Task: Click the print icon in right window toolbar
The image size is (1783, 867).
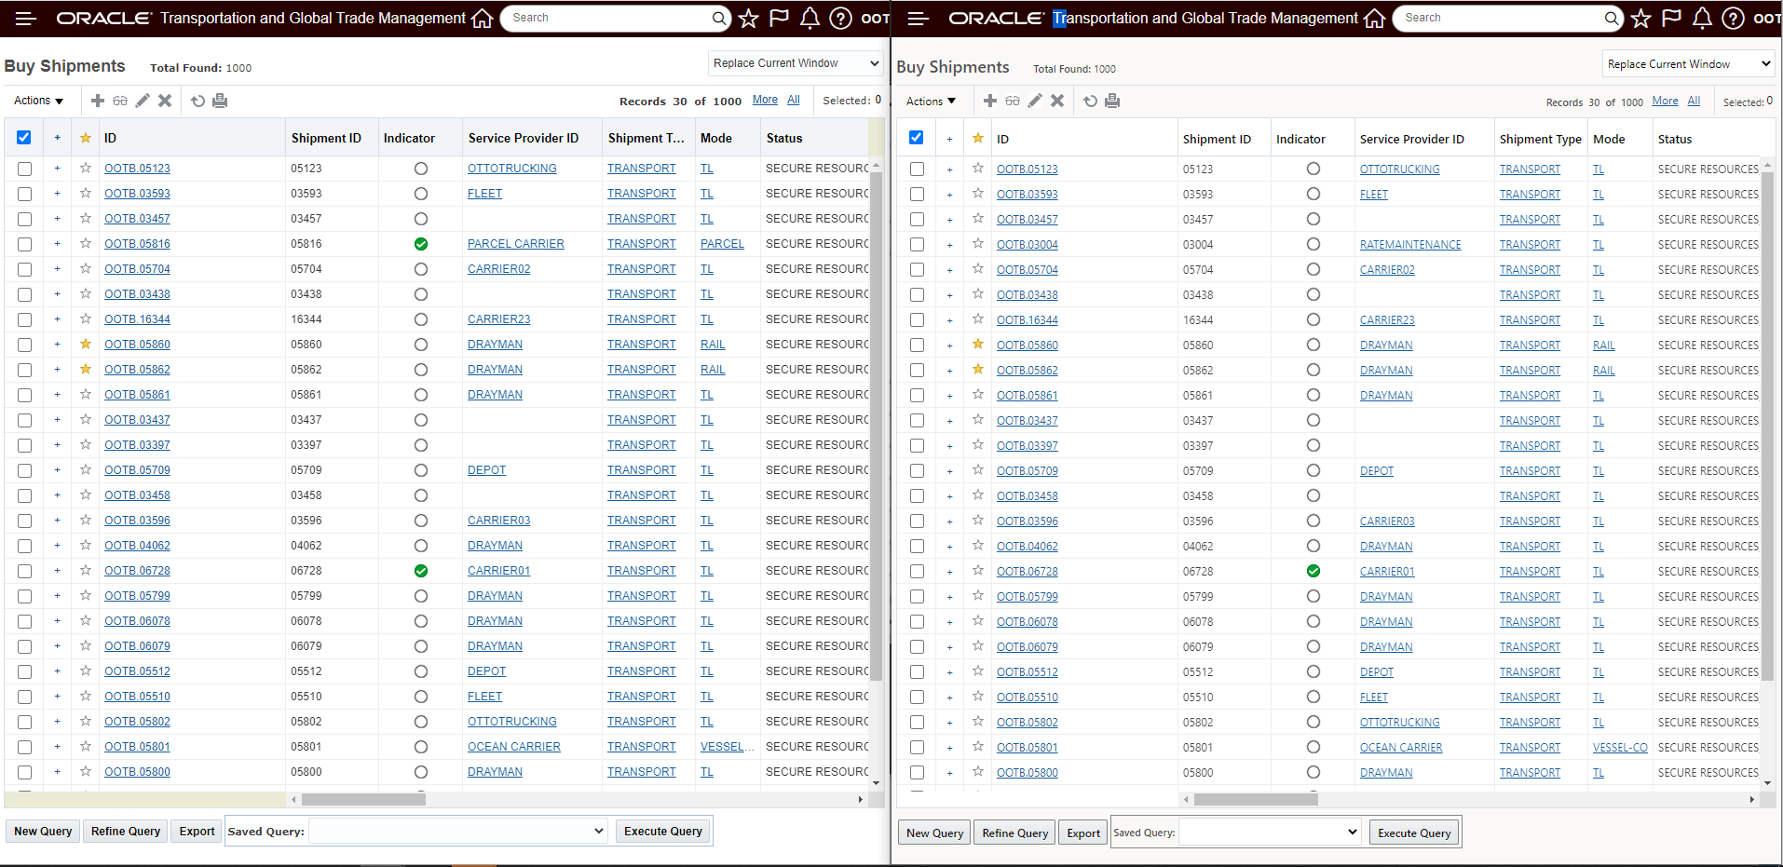Action: tap(1112, 101)
